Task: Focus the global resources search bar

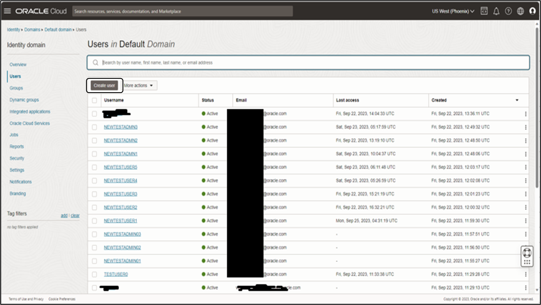Action: pyautogui.click(x=182, y=11)
